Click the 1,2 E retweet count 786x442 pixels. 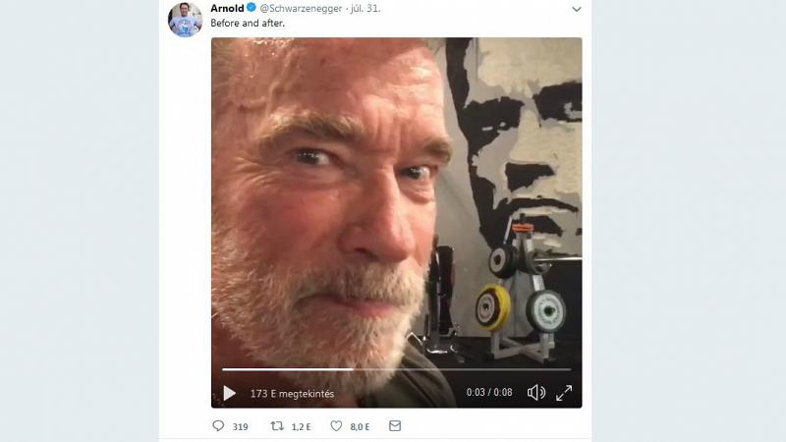click(302, 426)
